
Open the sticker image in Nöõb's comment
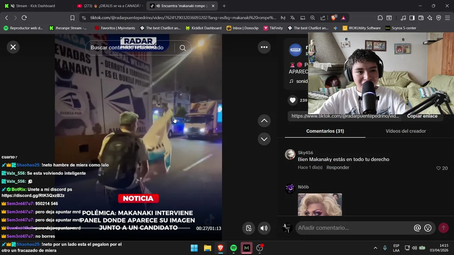tap(320, 204)
